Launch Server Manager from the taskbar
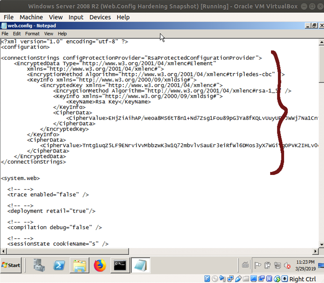This screenshot has width=324, height=283. click(40, 265)
